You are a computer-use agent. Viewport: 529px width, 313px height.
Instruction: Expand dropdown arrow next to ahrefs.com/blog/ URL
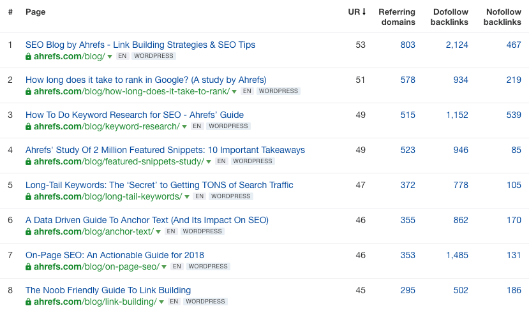(110, 57)
